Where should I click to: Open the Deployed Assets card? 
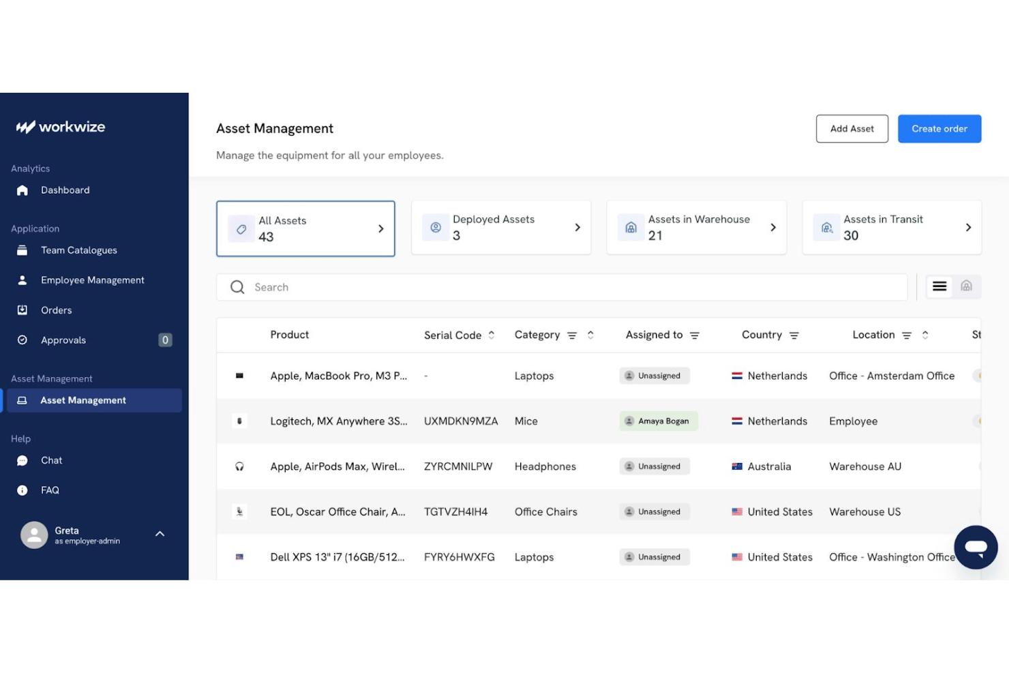(501, 227)
